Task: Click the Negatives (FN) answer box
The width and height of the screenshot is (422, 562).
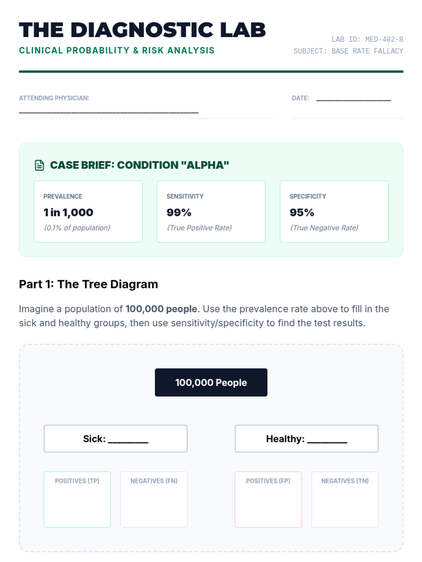Action: pos(154,499)
